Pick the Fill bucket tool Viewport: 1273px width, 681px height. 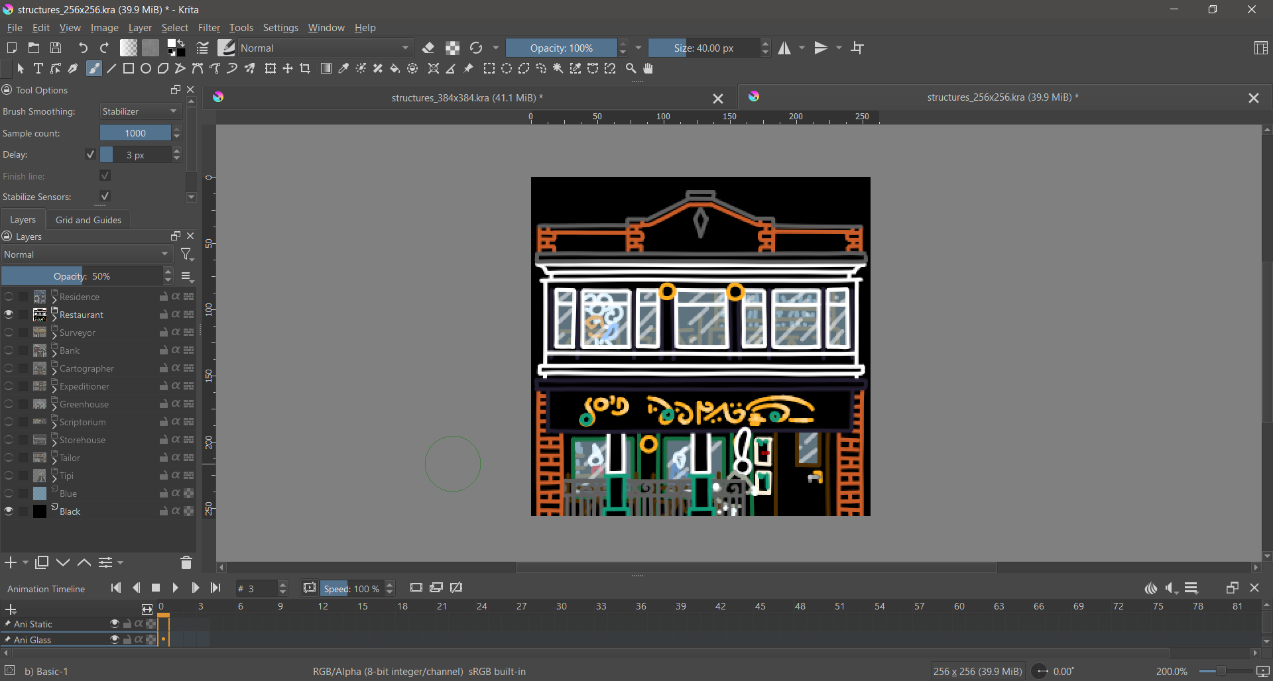pos(395,68)
